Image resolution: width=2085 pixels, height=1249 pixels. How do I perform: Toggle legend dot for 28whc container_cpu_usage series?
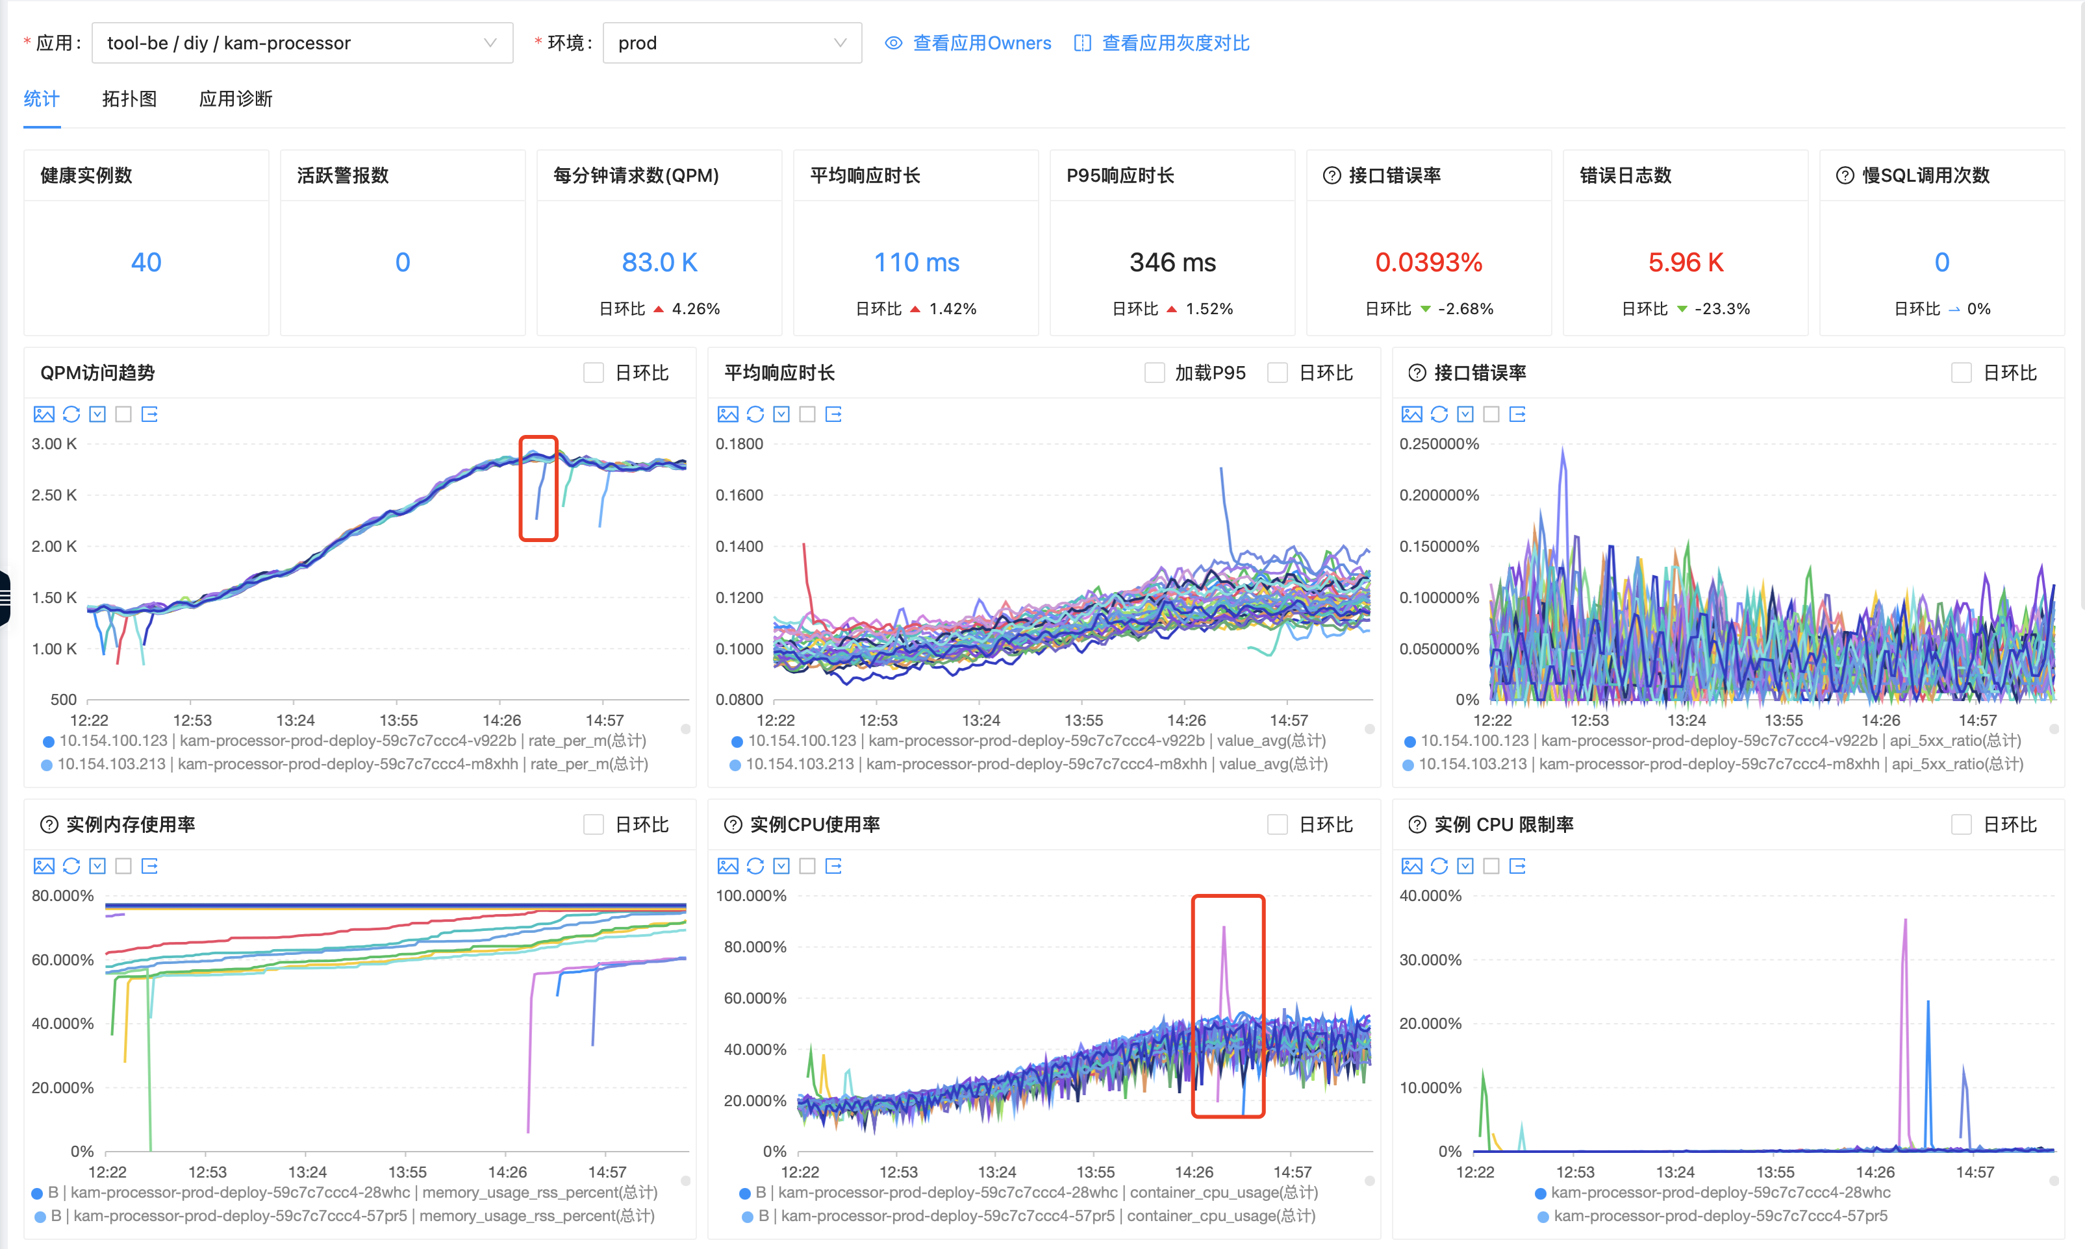(x=744, y=1193)
